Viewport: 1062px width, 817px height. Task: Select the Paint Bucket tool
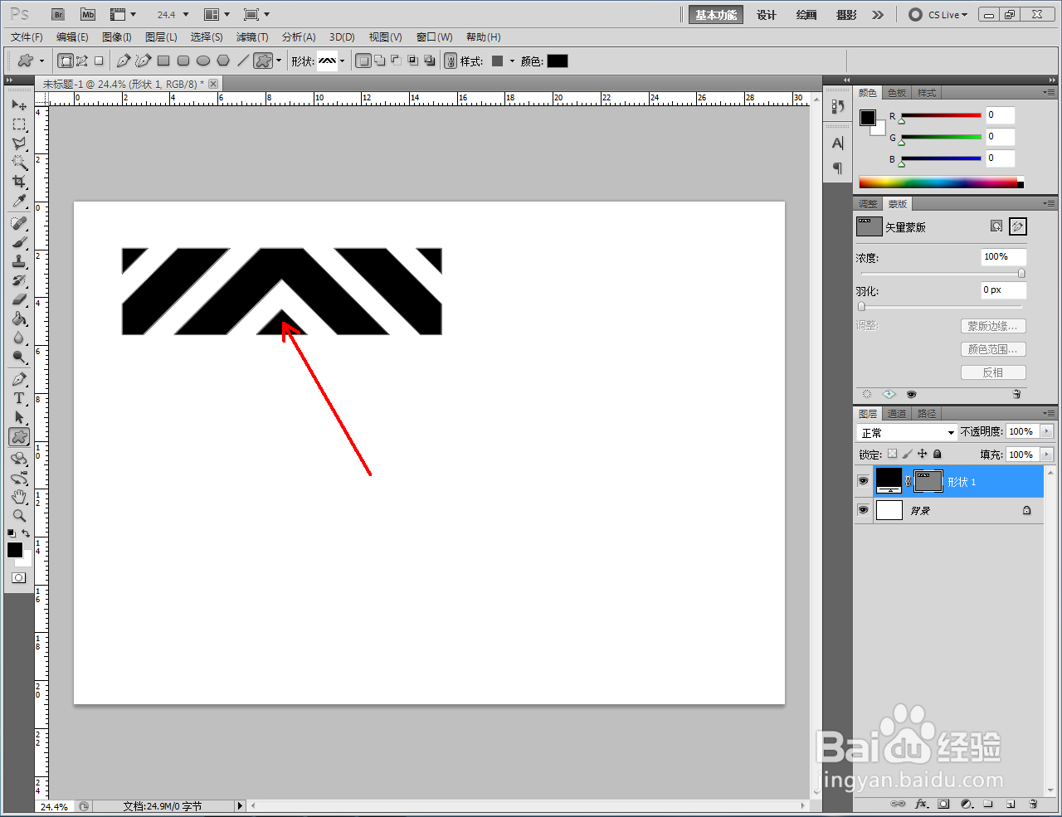[19, 319]
